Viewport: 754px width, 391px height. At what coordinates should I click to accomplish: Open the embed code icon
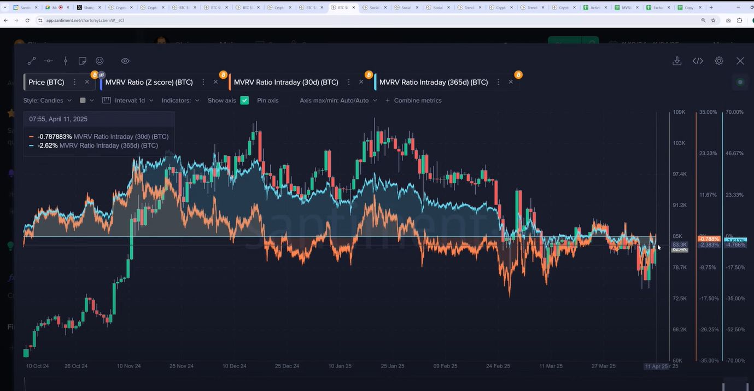[698, 61]
